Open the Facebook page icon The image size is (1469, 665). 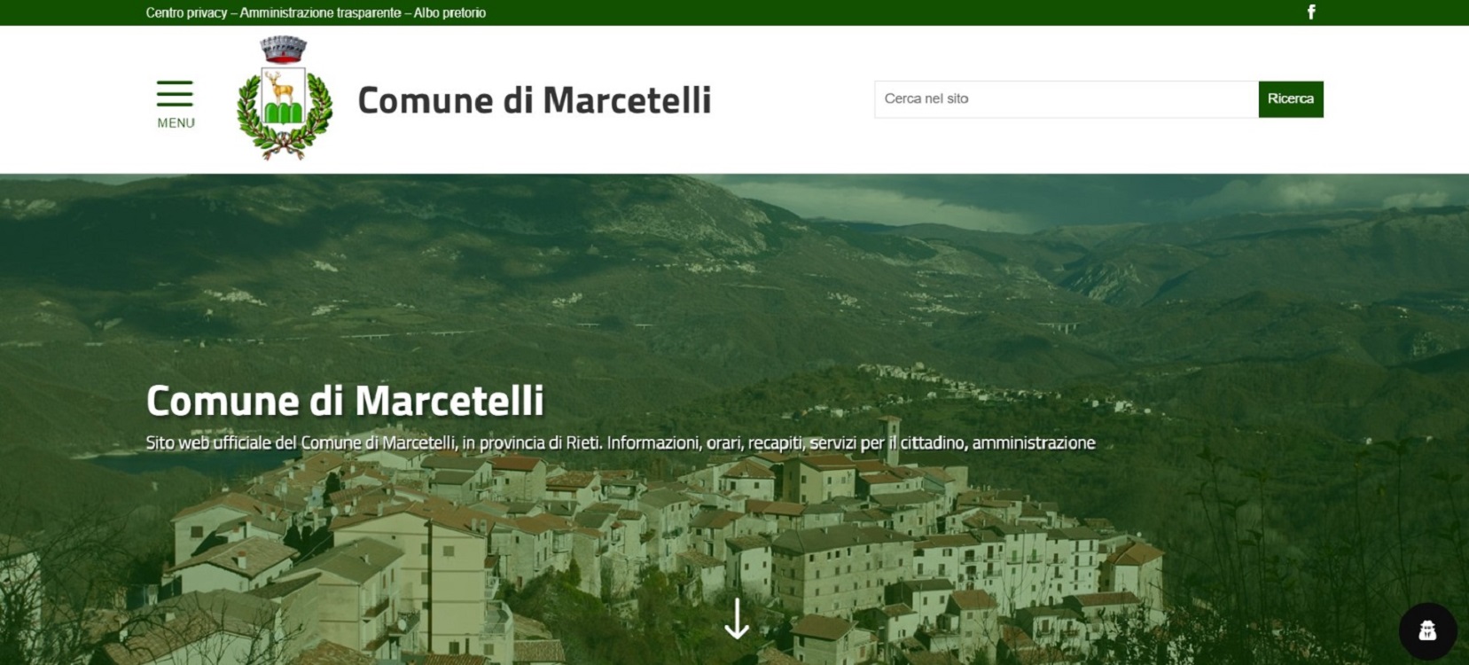point(1311,12)
